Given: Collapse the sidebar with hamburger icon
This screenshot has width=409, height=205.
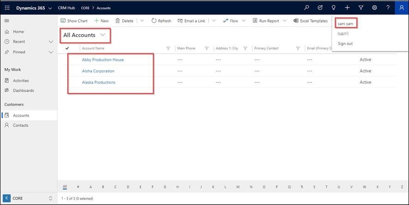Looking at the screenshot, I should click(6, 21).
